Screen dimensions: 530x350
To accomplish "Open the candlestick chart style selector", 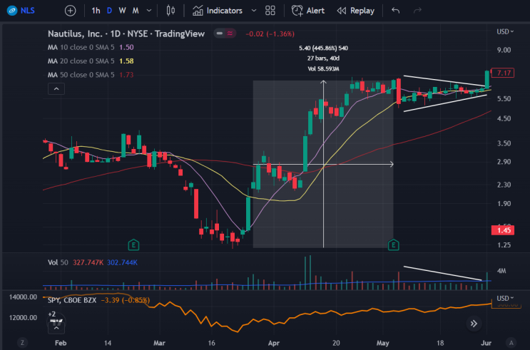I will [170, 11].
